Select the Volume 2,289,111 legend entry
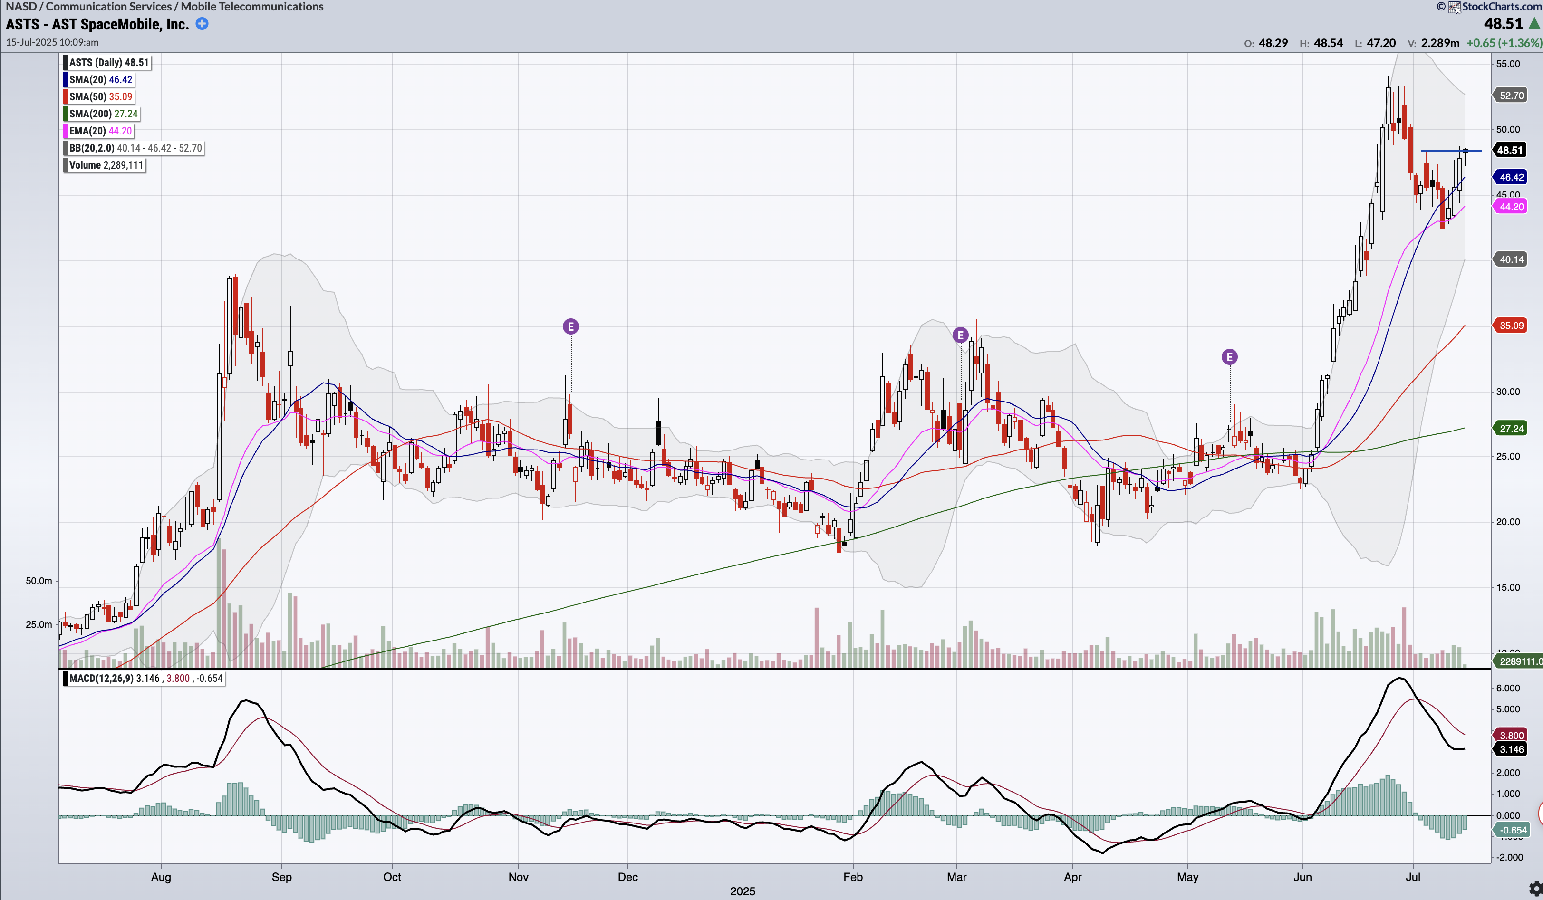 [x=105, y=165]
